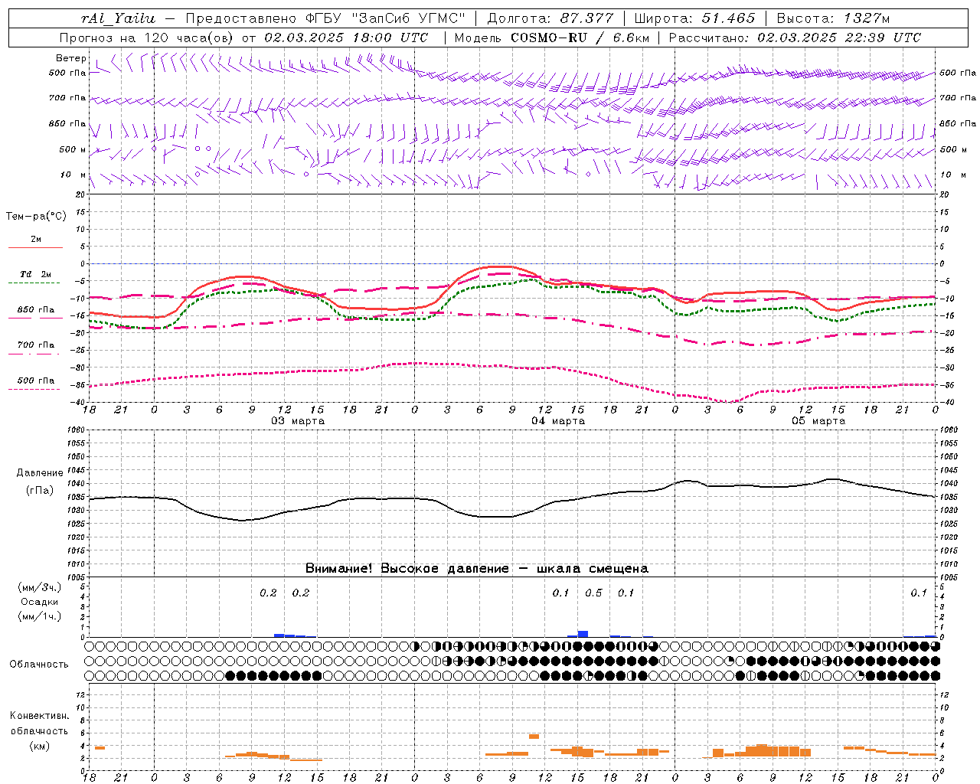Click the Осадки label
The width and height of the screenshot is (980, 784).
[39, 602]
